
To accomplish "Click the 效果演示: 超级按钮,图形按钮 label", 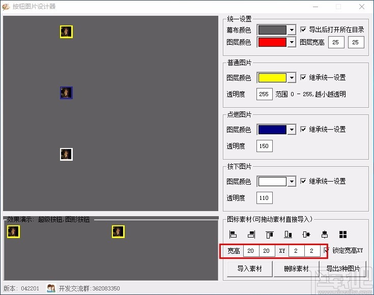I will [x=48, y=219].
